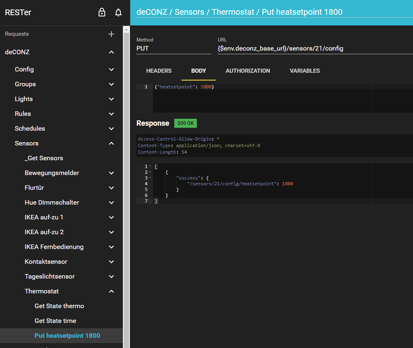413x348 pixels.
Task: Expand the Flurtür folder chevron
Action: pos(111,188)
